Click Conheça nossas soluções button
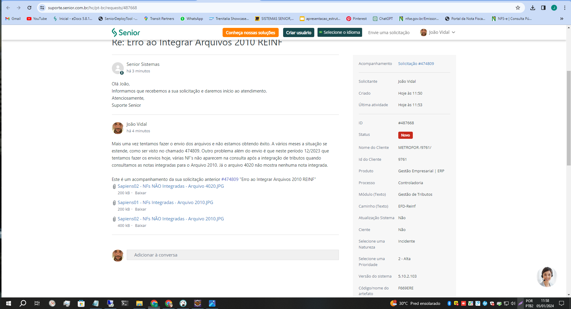The image size is (571, 309). click(250, 33)
